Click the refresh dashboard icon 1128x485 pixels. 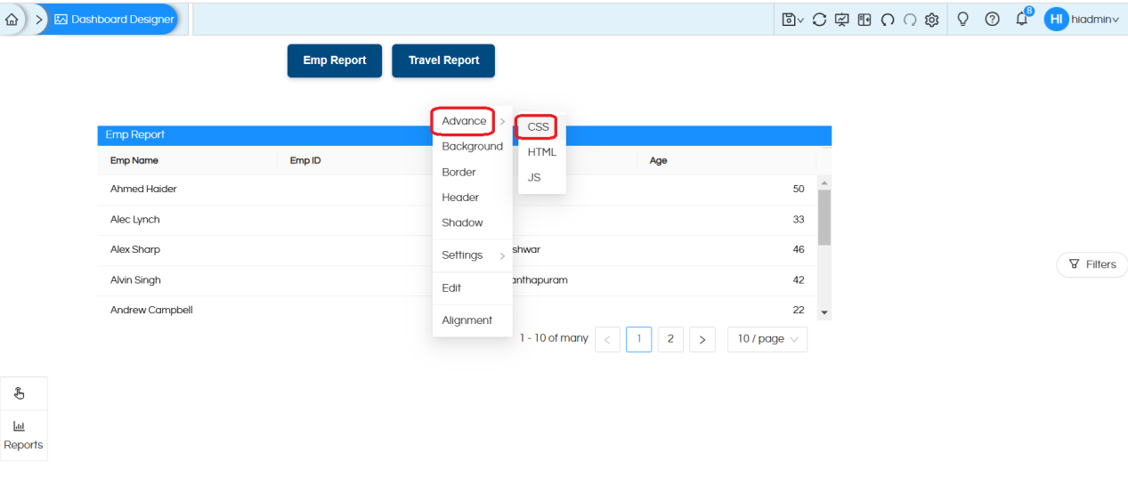[820, 20]
